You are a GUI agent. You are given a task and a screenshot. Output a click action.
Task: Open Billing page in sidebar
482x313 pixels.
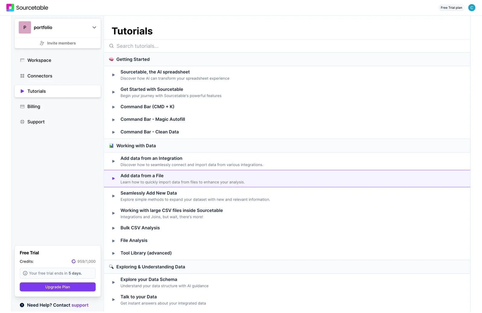[58, 106]
